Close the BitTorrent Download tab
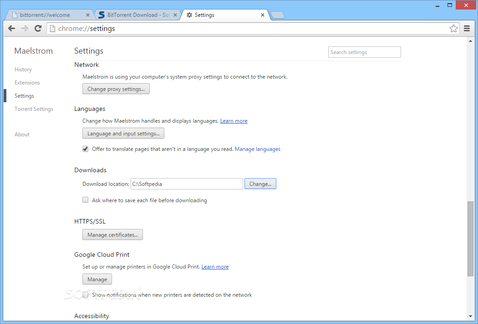 coord(175,15)
